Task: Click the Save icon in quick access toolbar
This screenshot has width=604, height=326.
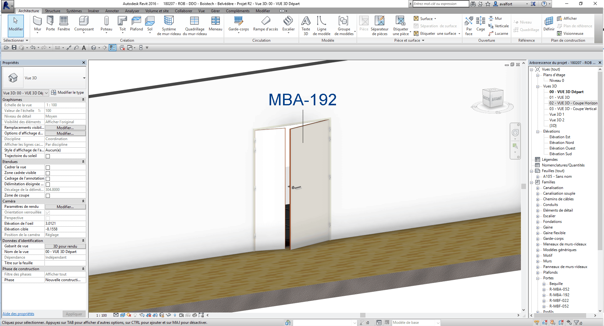Action: pos(14,48)
